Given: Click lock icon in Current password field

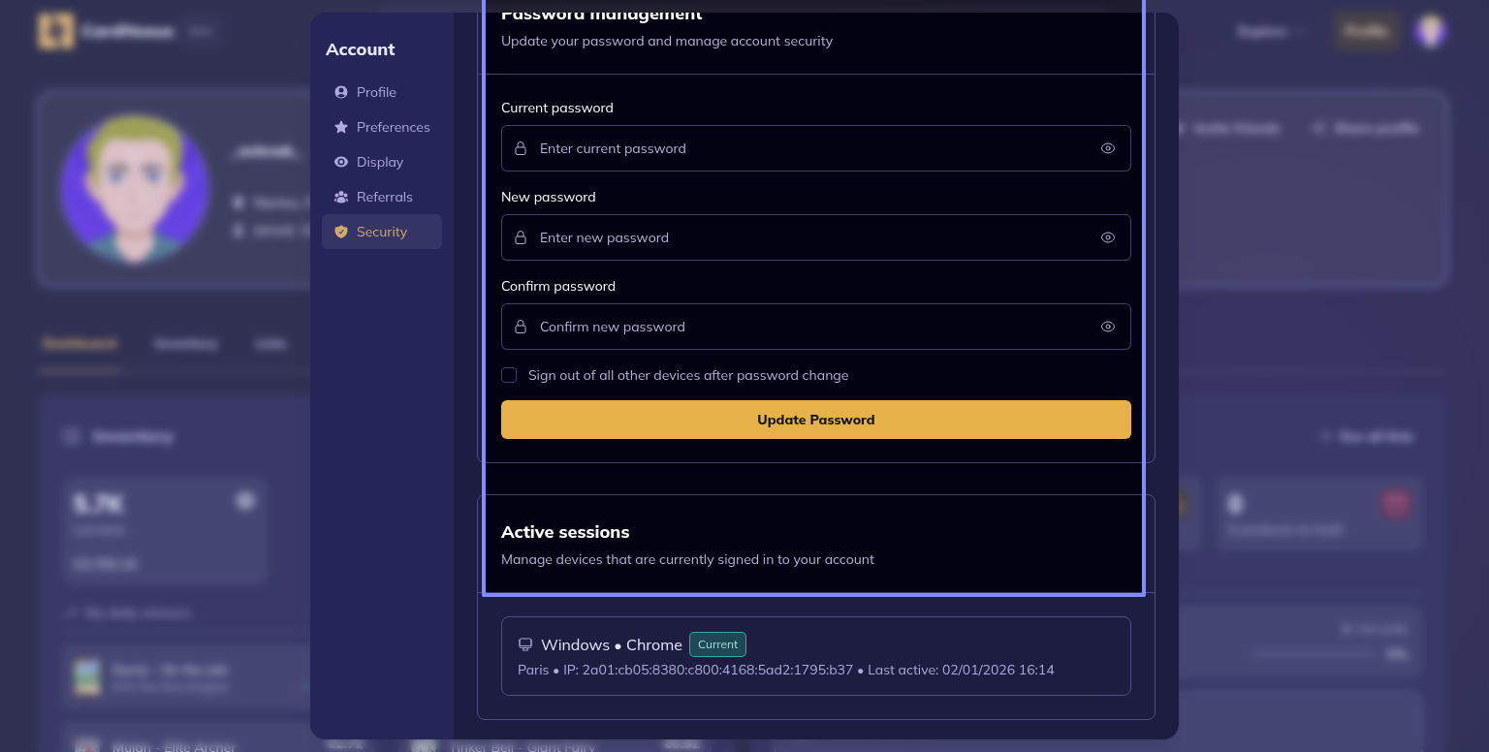Looking at the screenshot, I should coord(521,148).
